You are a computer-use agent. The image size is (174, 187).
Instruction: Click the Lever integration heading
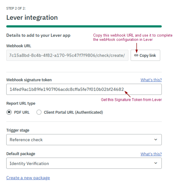coord(32,18)
